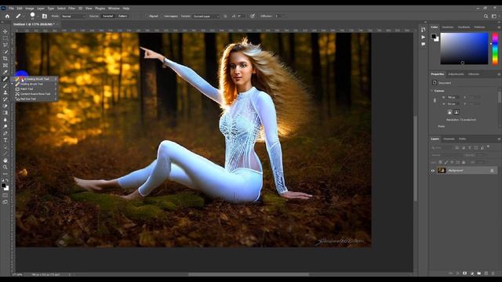The width and height of the screenshot is (502, 282).
Task: Select the Pen tool
Action: [x=5, y=133]
